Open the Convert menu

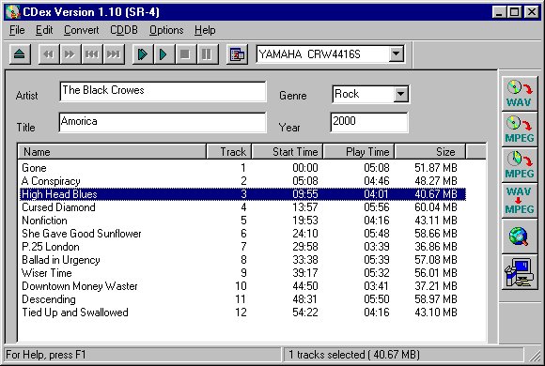[x=82, y=30]
